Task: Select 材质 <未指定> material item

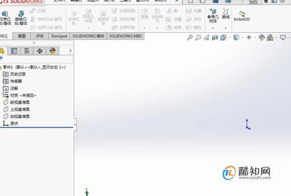Action: 19,95
